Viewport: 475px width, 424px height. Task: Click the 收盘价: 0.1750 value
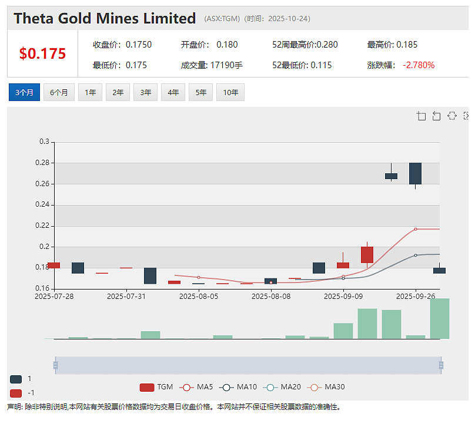click(122, 45)
